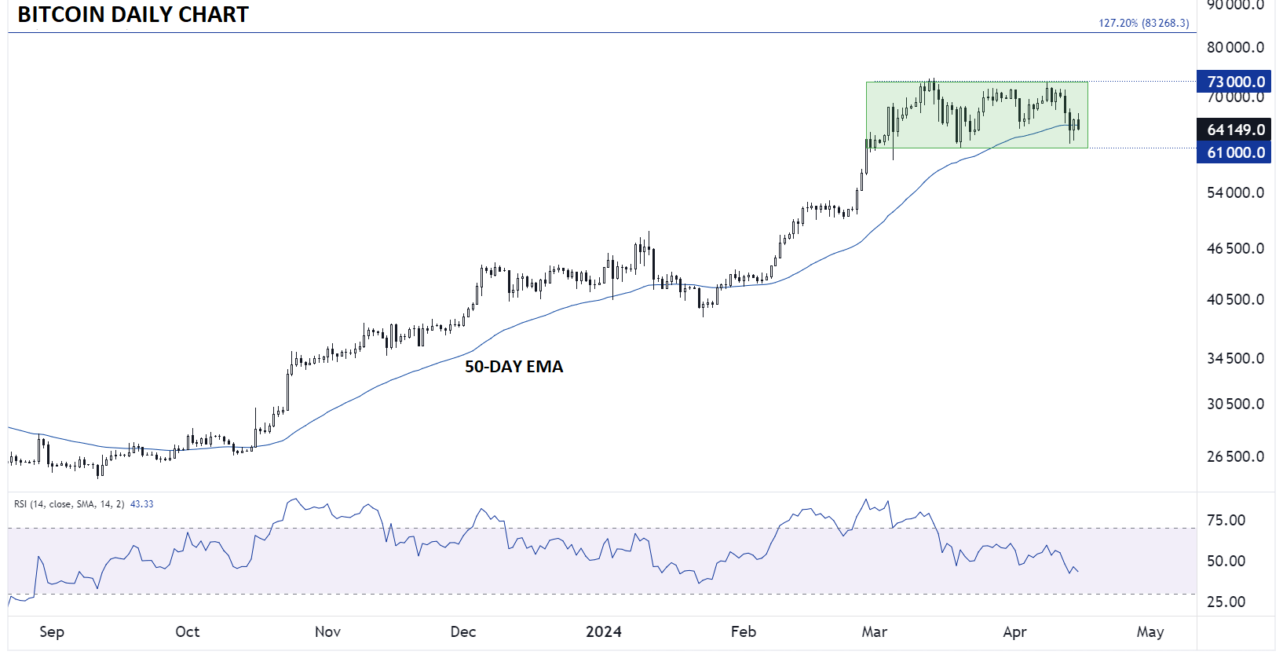1283x655 pixels.
Task: Click the 30 500.0 price axis label
Action: pos(1235,404)
